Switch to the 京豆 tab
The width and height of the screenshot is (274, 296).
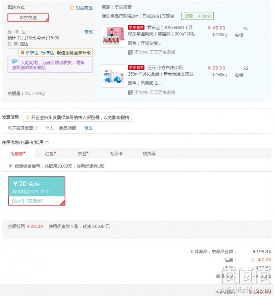(83, 153)
